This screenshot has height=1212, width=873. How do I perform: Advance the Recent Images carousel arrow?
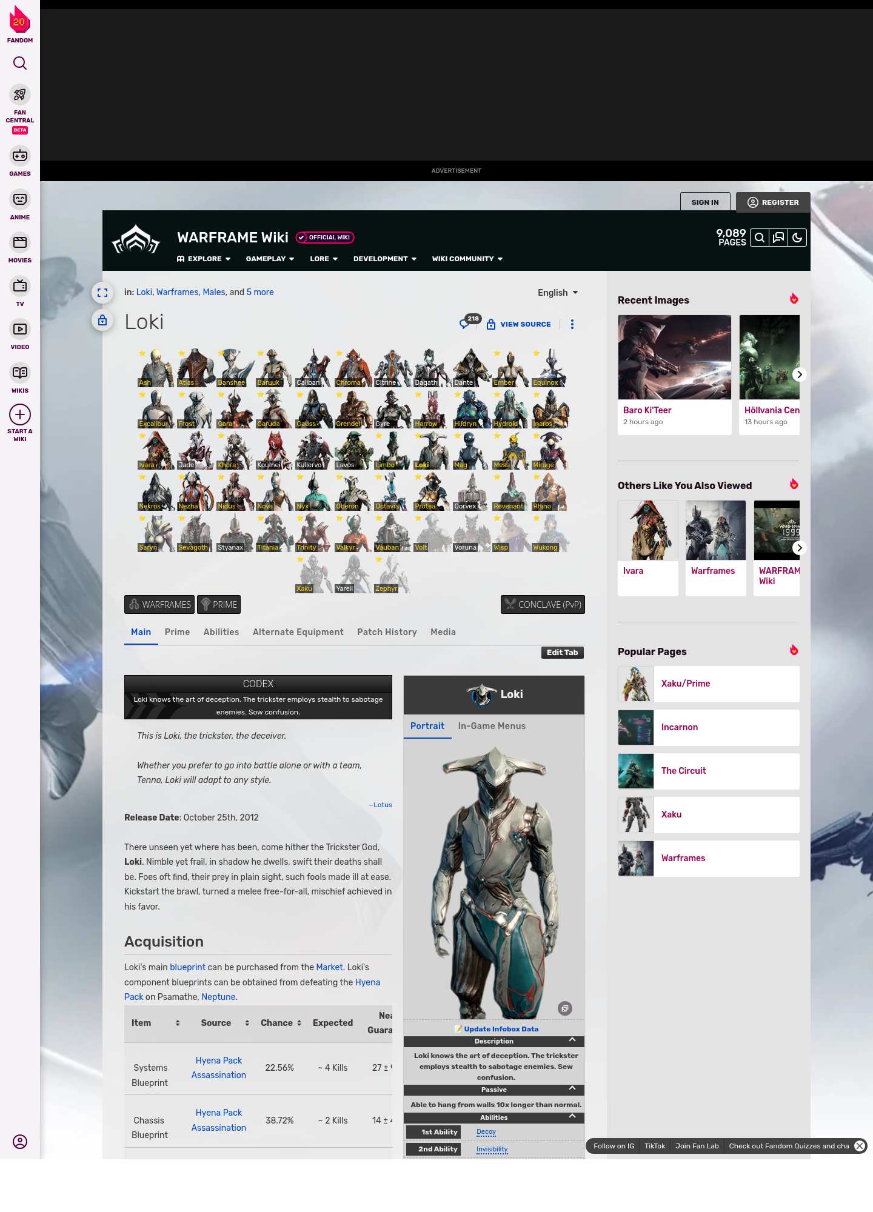point(800,375)
